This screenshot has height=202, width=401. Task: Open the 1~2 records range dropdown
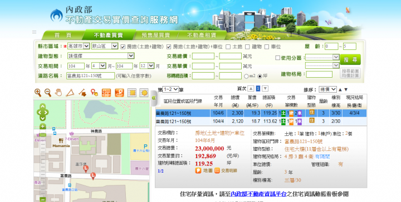click(170, 89)
